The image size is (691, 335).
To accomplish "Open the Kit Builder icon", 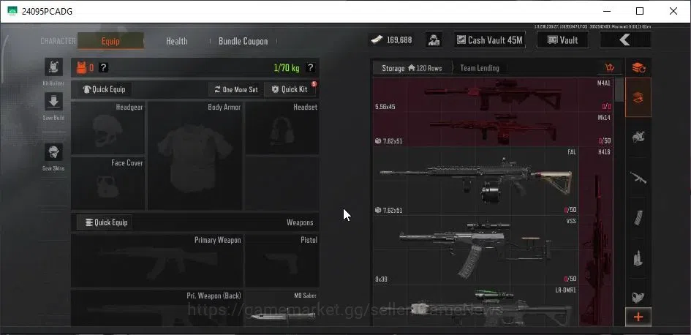I will (54, 67).
